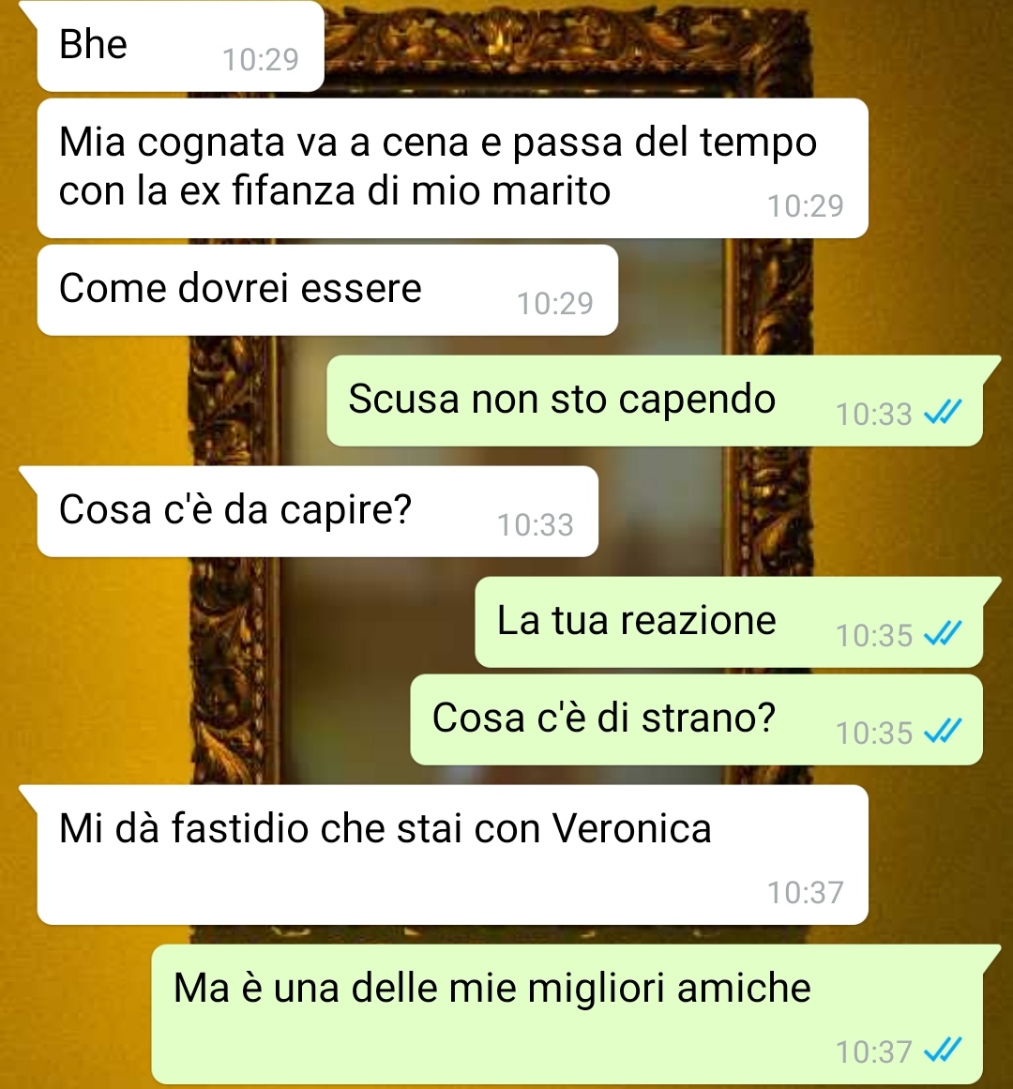This screenshot has width=1013, height=1089.
Task: Click read ticks on 'Scusa non sto capendo'
Action: click(943, 413)
